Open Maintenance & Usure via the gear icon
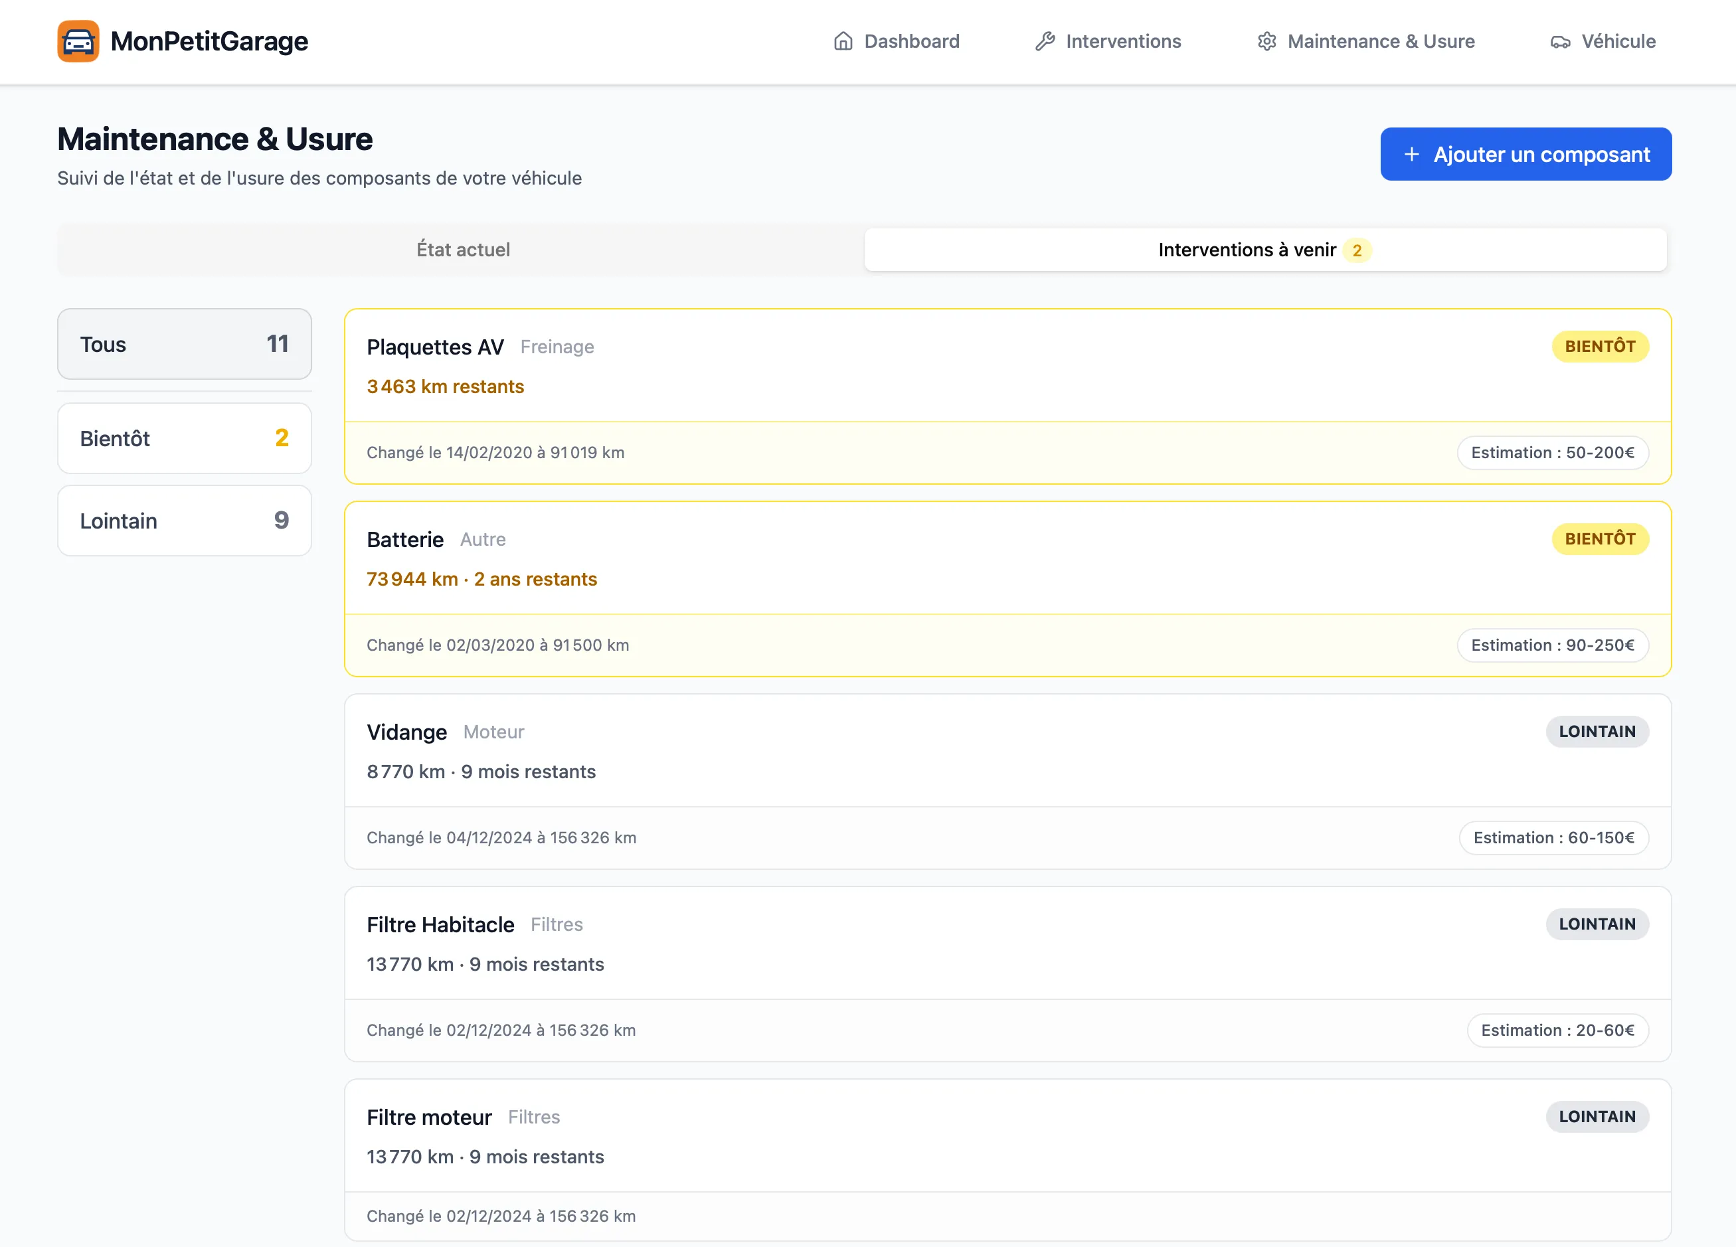This screenshot has height=1247, width=1736. [x=1268, y=41]
